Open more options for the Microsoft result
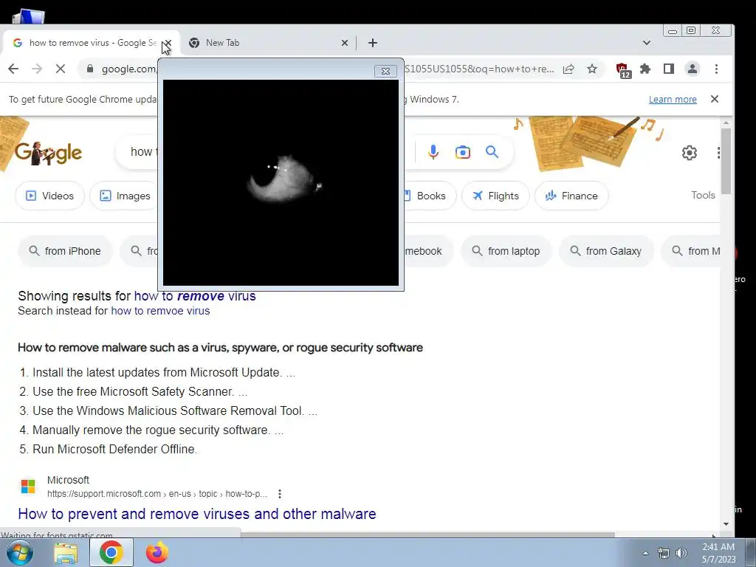This screenshot has width=756, height=567. tap(280, 494)
